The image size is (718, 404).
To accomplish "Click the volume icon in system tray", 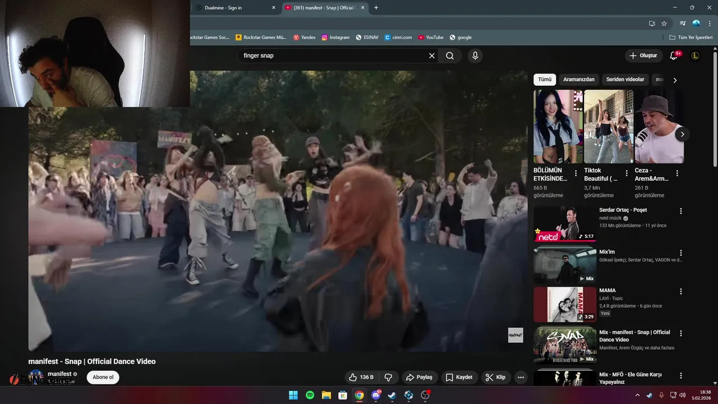I will click(683, 395).
